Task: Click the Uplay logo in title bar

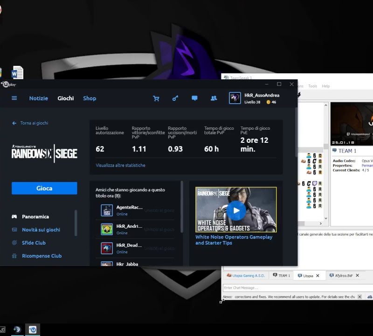Action: click(8, 84)
